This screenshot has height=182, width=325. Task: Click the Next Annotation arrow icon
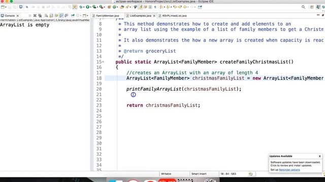tap(161, 7)
